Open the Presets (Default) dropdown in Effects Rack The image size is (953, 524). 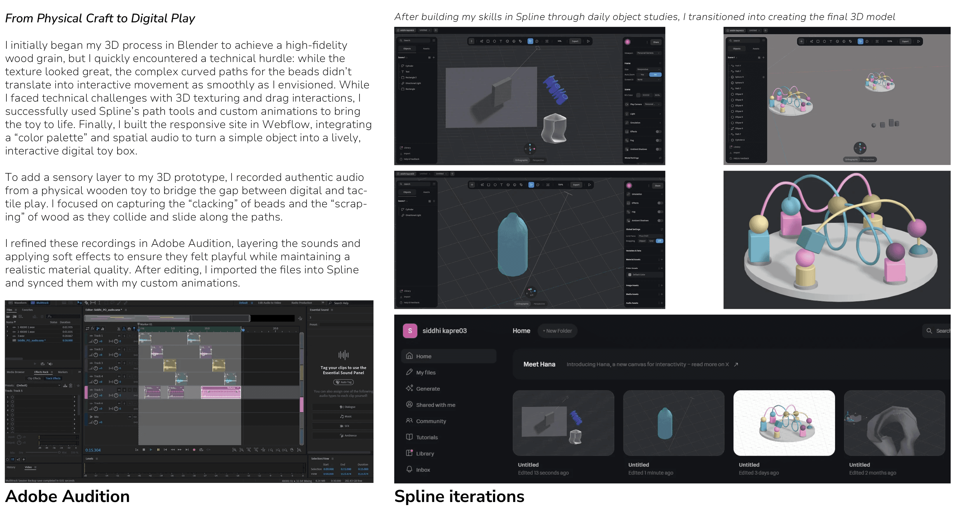coord(38,385)
